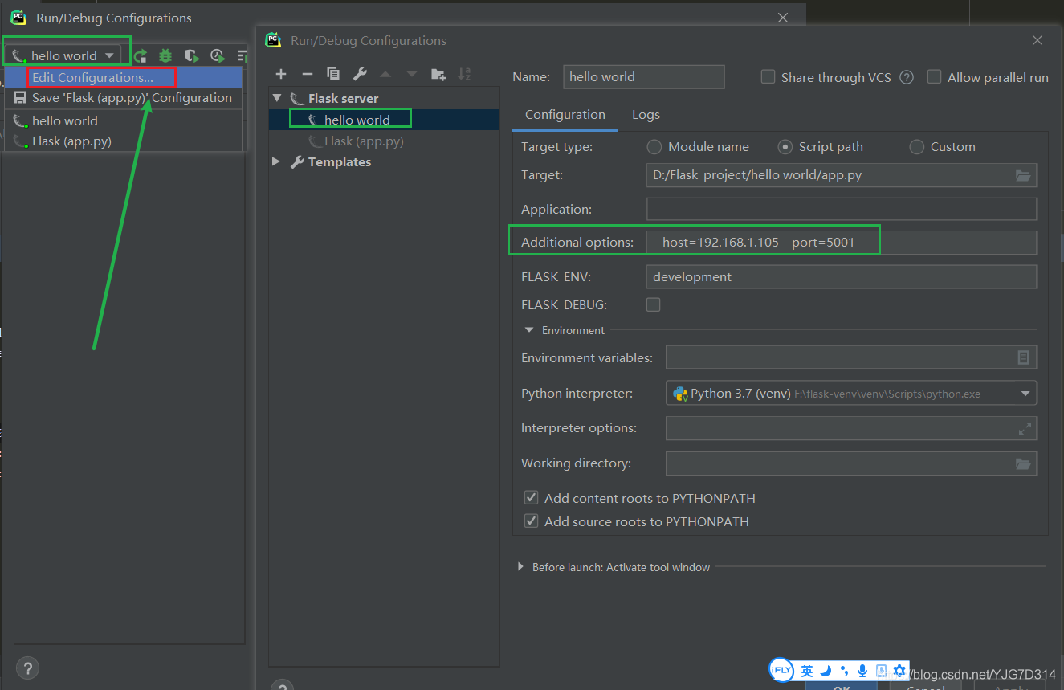Browse Working directory folder icon

coord(1022,463)
